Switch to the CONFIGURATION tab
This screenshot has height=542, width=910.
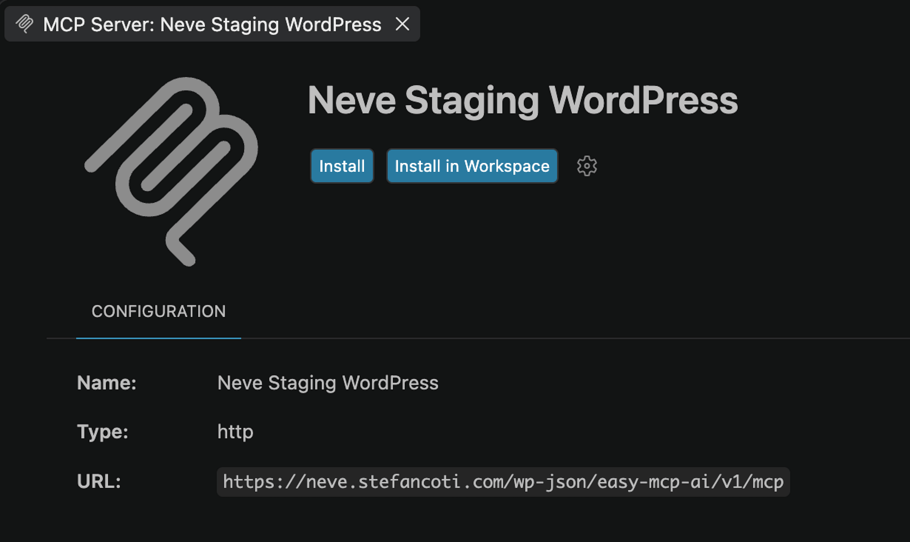(158, 312)
